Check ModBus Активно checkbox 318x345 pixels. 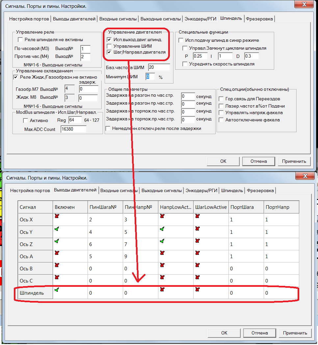[x=26, y=120]
